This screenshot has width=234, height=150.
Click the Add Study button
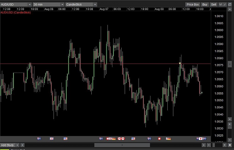pos(7,145)
